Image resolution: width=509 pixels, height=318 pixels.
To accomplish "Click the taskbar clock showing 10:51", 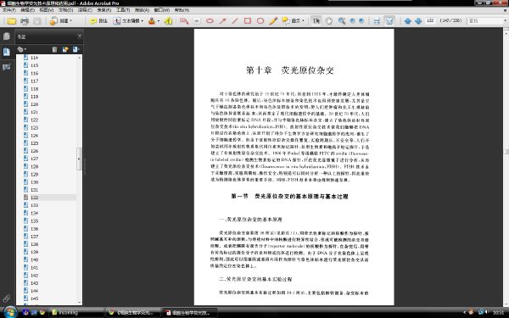I will point(499,312).
